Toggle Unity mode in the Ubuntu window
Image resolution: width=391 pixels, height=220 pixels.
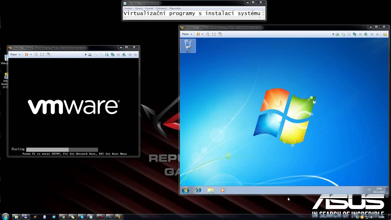pyautogui.click(x=48, y=54)
